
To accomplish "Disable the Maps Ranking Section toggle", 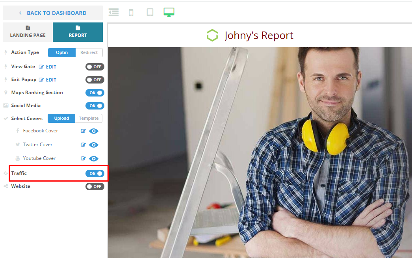I will point(95,93).
